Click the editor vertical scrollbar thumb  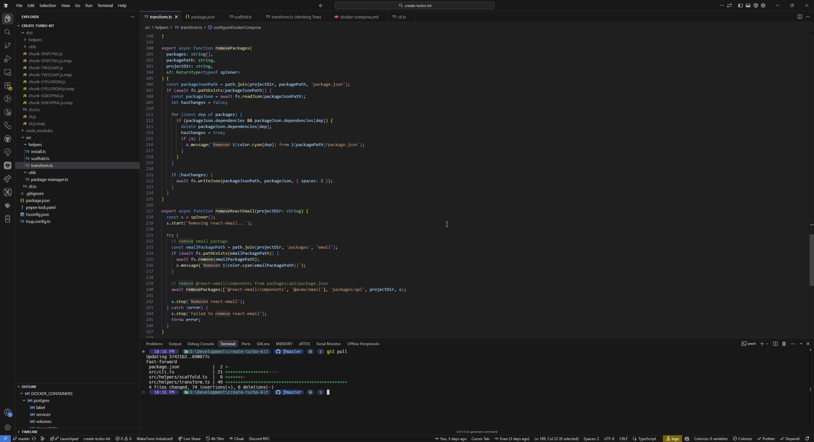click(x=811, y=260)
